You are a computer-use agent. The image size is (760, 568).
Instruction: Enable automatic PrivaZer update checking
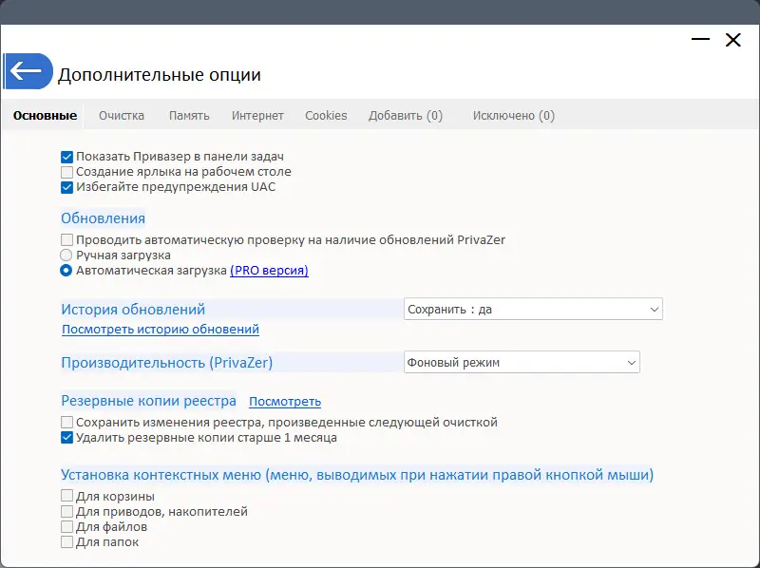[x=66, y=238]
